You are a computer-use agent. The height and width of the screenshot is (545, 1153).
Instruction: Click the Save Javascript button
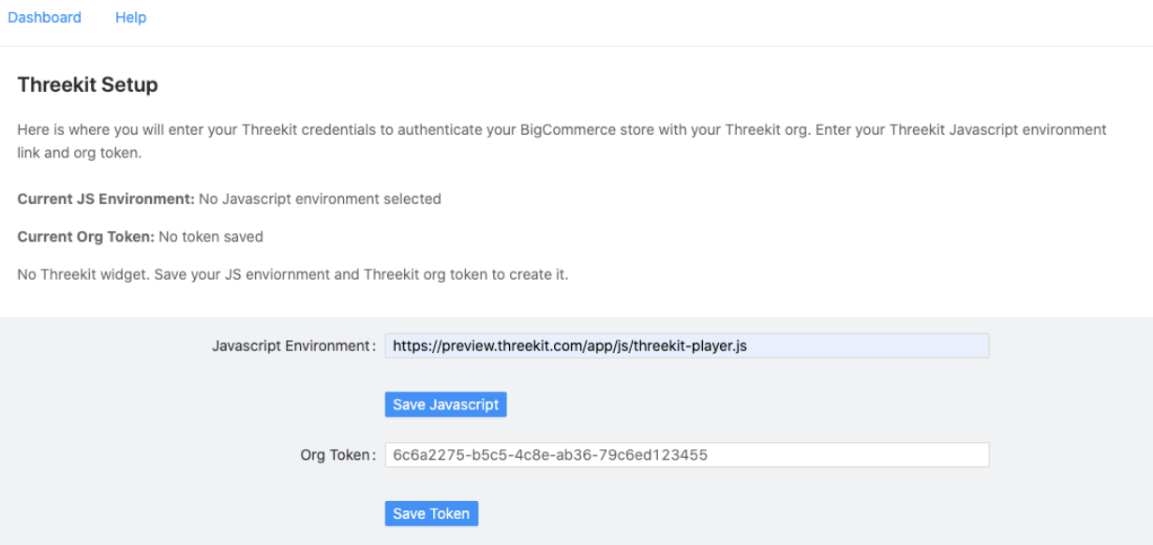445,405
